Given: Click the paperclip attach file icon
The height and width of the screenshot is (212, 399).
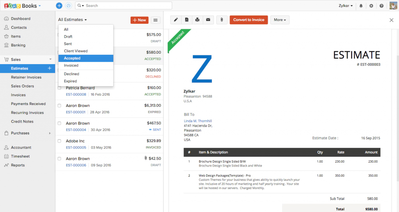Looking at the screenshot, I should click(x=221, y=20).
